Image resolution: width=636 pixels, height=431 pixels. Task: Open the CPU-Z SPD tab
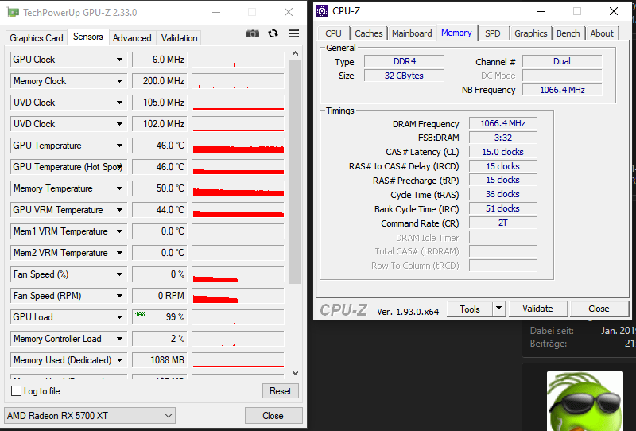pyautogui.click(x=493, y=33)
